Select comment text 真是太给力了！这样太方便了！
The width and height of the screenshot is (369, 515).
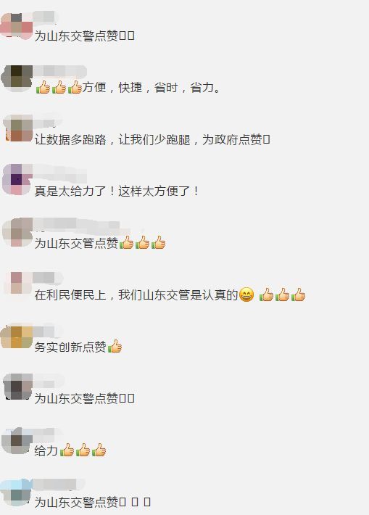(x=117, y=191)
